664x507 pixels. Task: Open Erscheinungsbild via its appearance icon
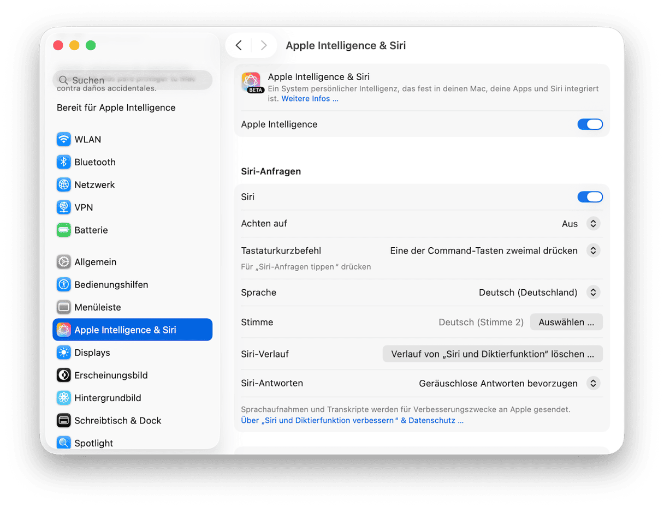[x=64, y=375]
